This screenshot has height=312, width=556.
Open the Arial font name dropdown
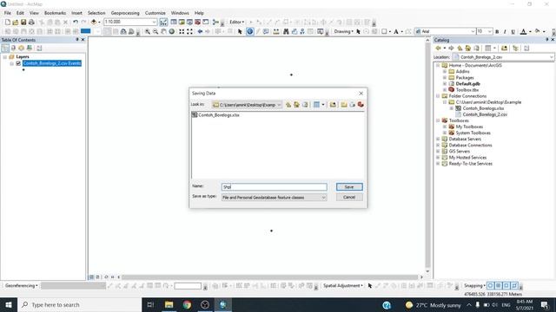pyautogui.click(x=473, y=31)
